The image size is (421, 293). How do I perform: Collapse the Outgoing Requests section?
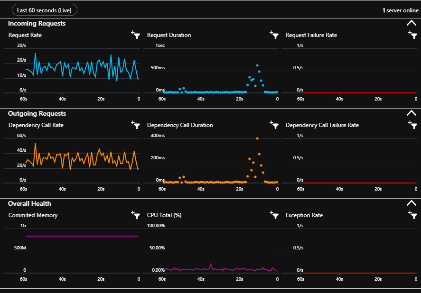412,112
